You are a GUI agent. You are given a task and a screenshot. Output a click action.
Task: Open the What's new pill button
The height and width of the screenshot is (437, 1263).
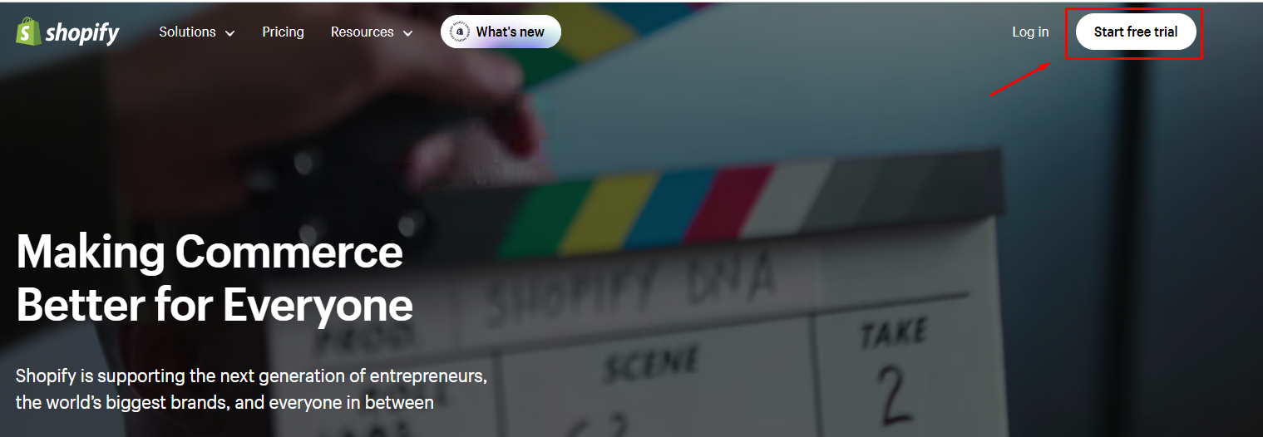tap(501, 32)
